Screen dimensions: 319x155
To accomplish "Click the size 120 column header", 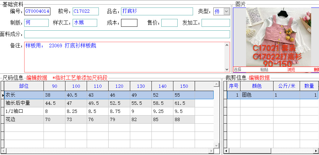I will pyautogui.click(x=119, y=86).
